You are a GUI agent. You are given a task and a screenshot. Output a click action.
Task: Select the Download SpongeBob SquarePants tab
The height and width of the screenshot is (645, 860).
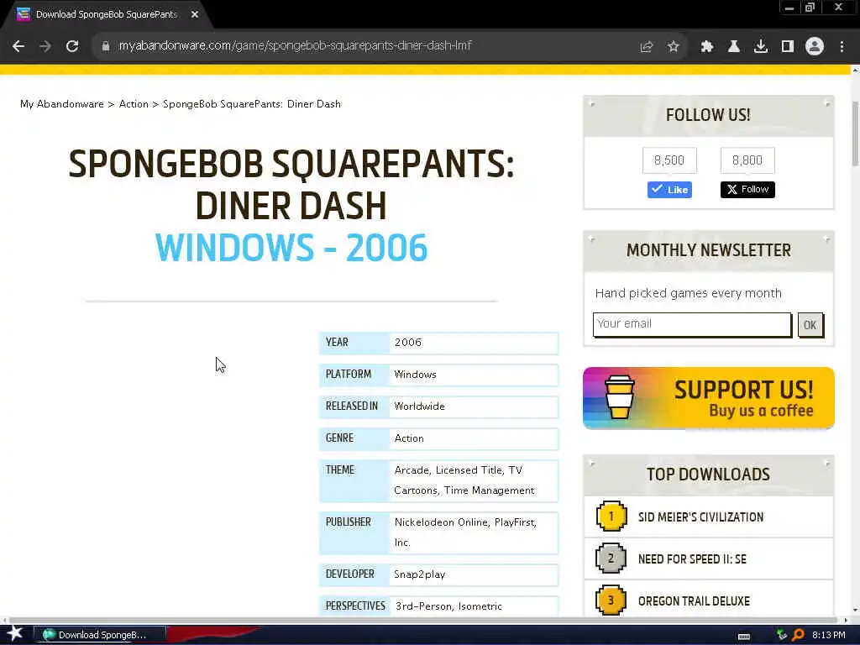[107, 15]
